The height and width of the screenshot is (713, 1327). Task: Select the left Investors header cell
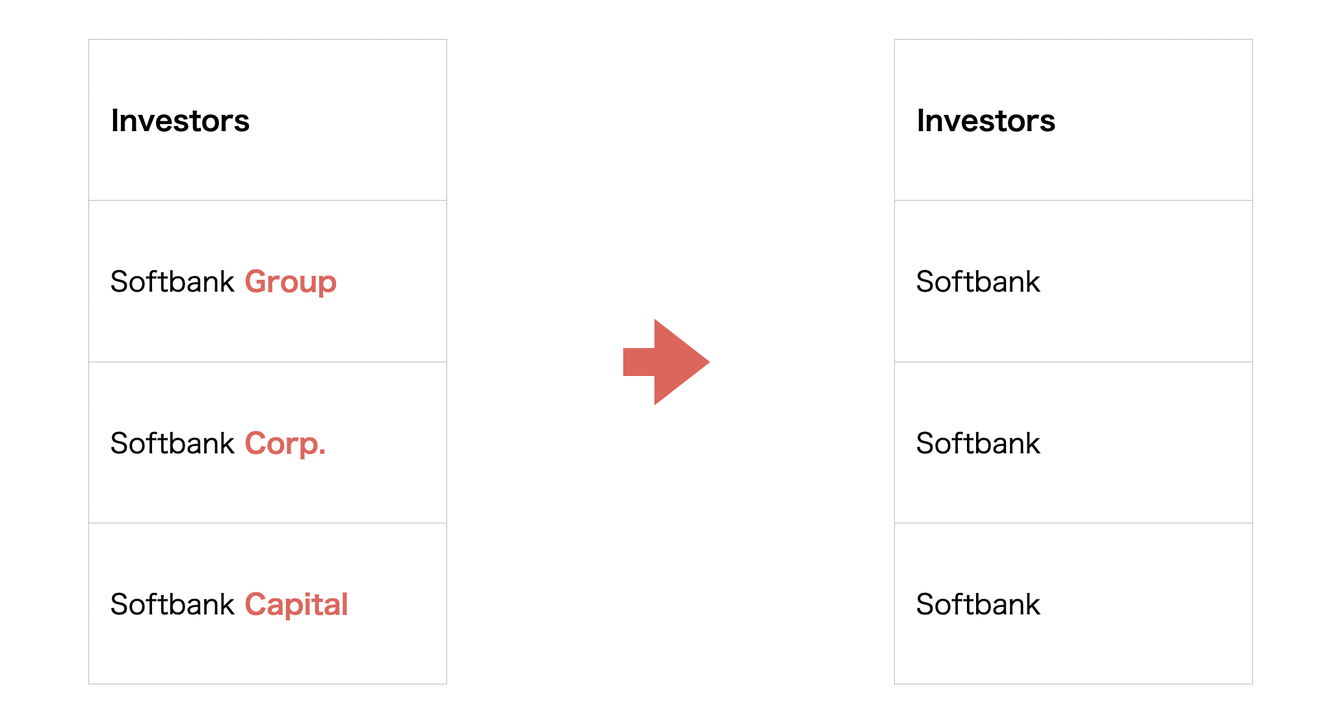click(268, 120)
